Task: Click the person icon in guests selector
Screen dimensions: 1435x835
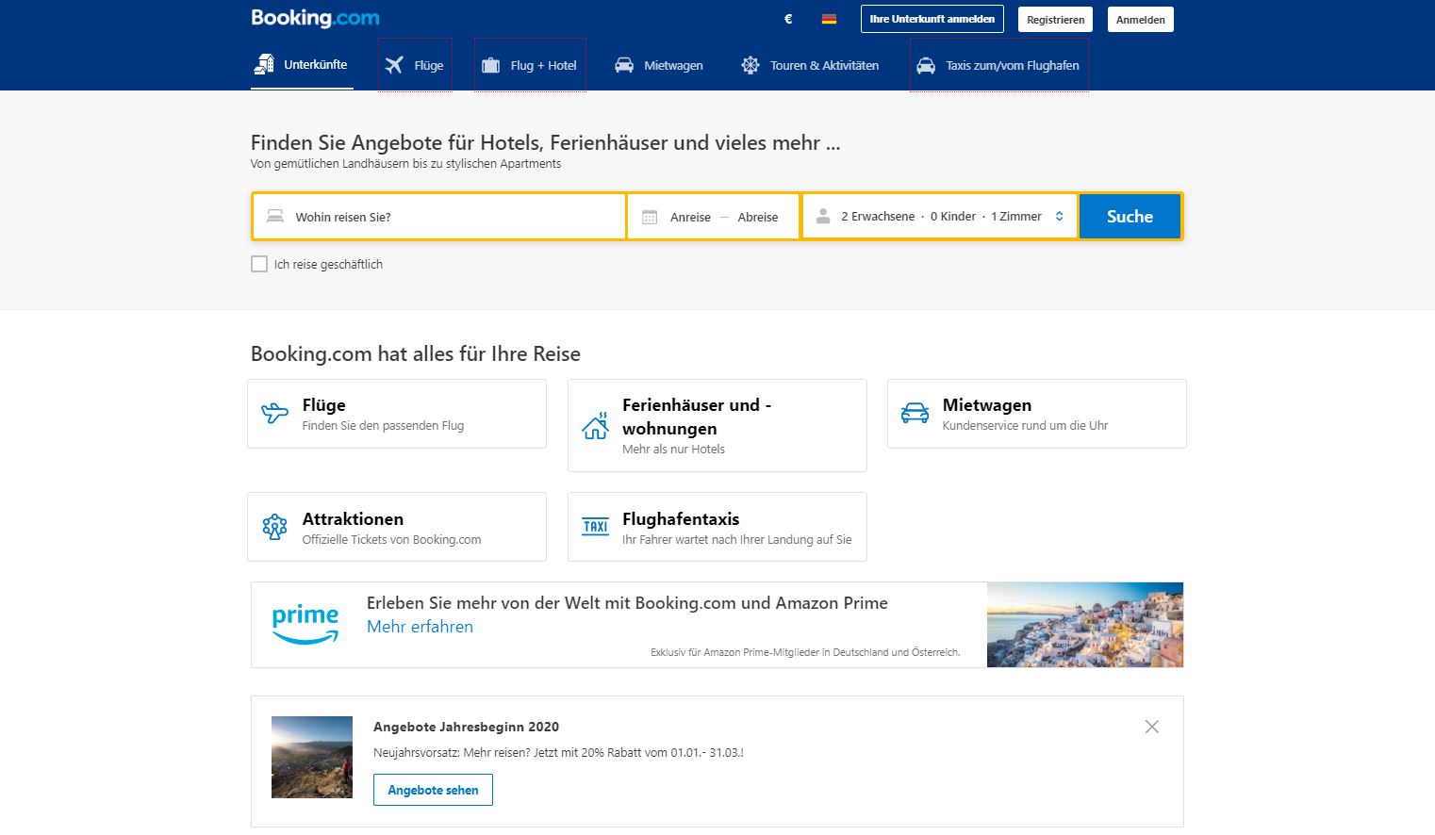Action: click(823, 216)
